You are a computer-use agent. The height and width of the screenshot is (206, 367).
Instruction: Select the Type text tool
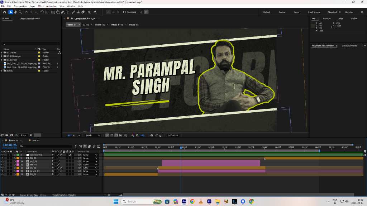(67, 12)
